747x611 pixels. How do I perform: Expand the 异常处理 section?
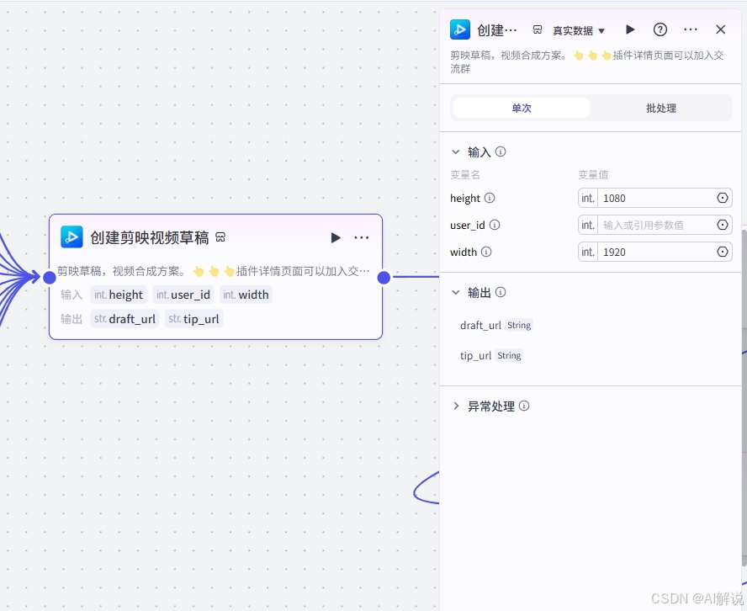(x=455, y=406)
